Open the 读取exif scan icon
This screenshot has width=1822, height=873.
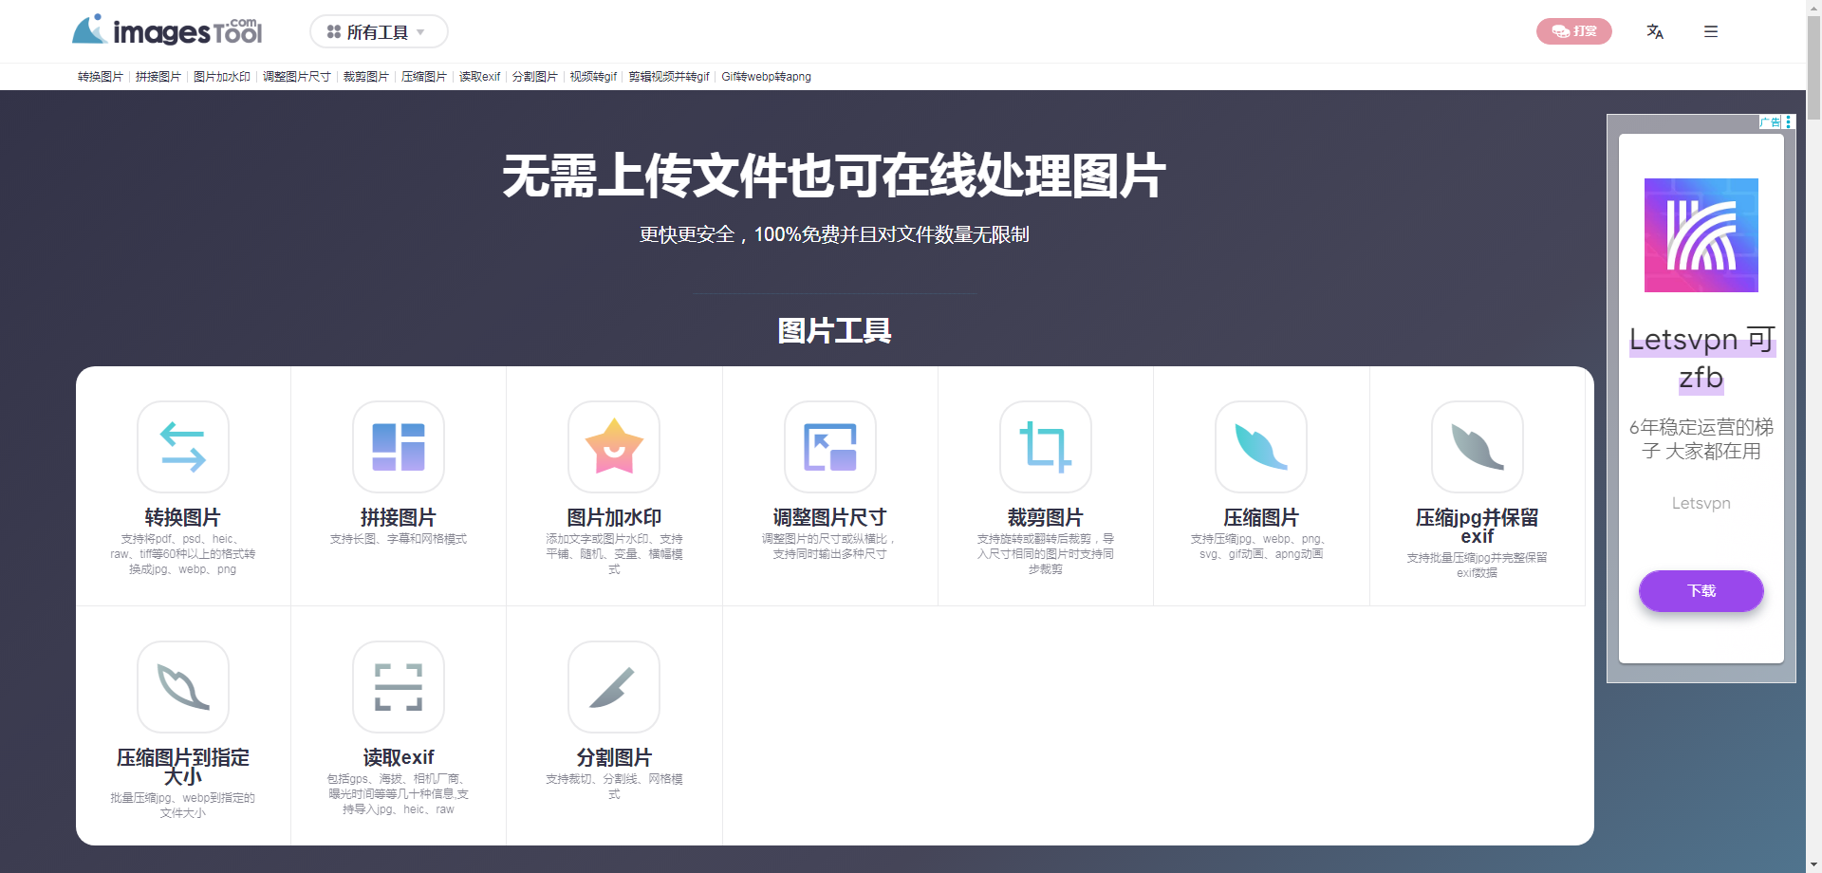coord(399,687)
